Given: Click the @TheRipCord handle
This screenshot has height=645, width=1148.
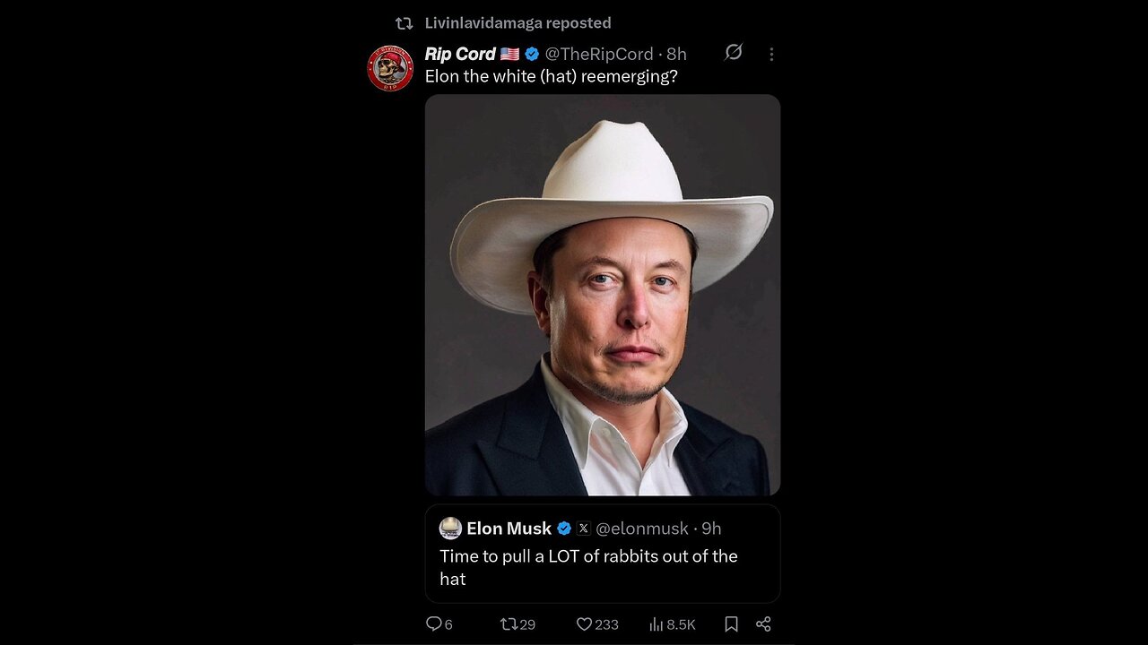Looking at the screenshot, I should pyautogui.click(x=599, y=54).
